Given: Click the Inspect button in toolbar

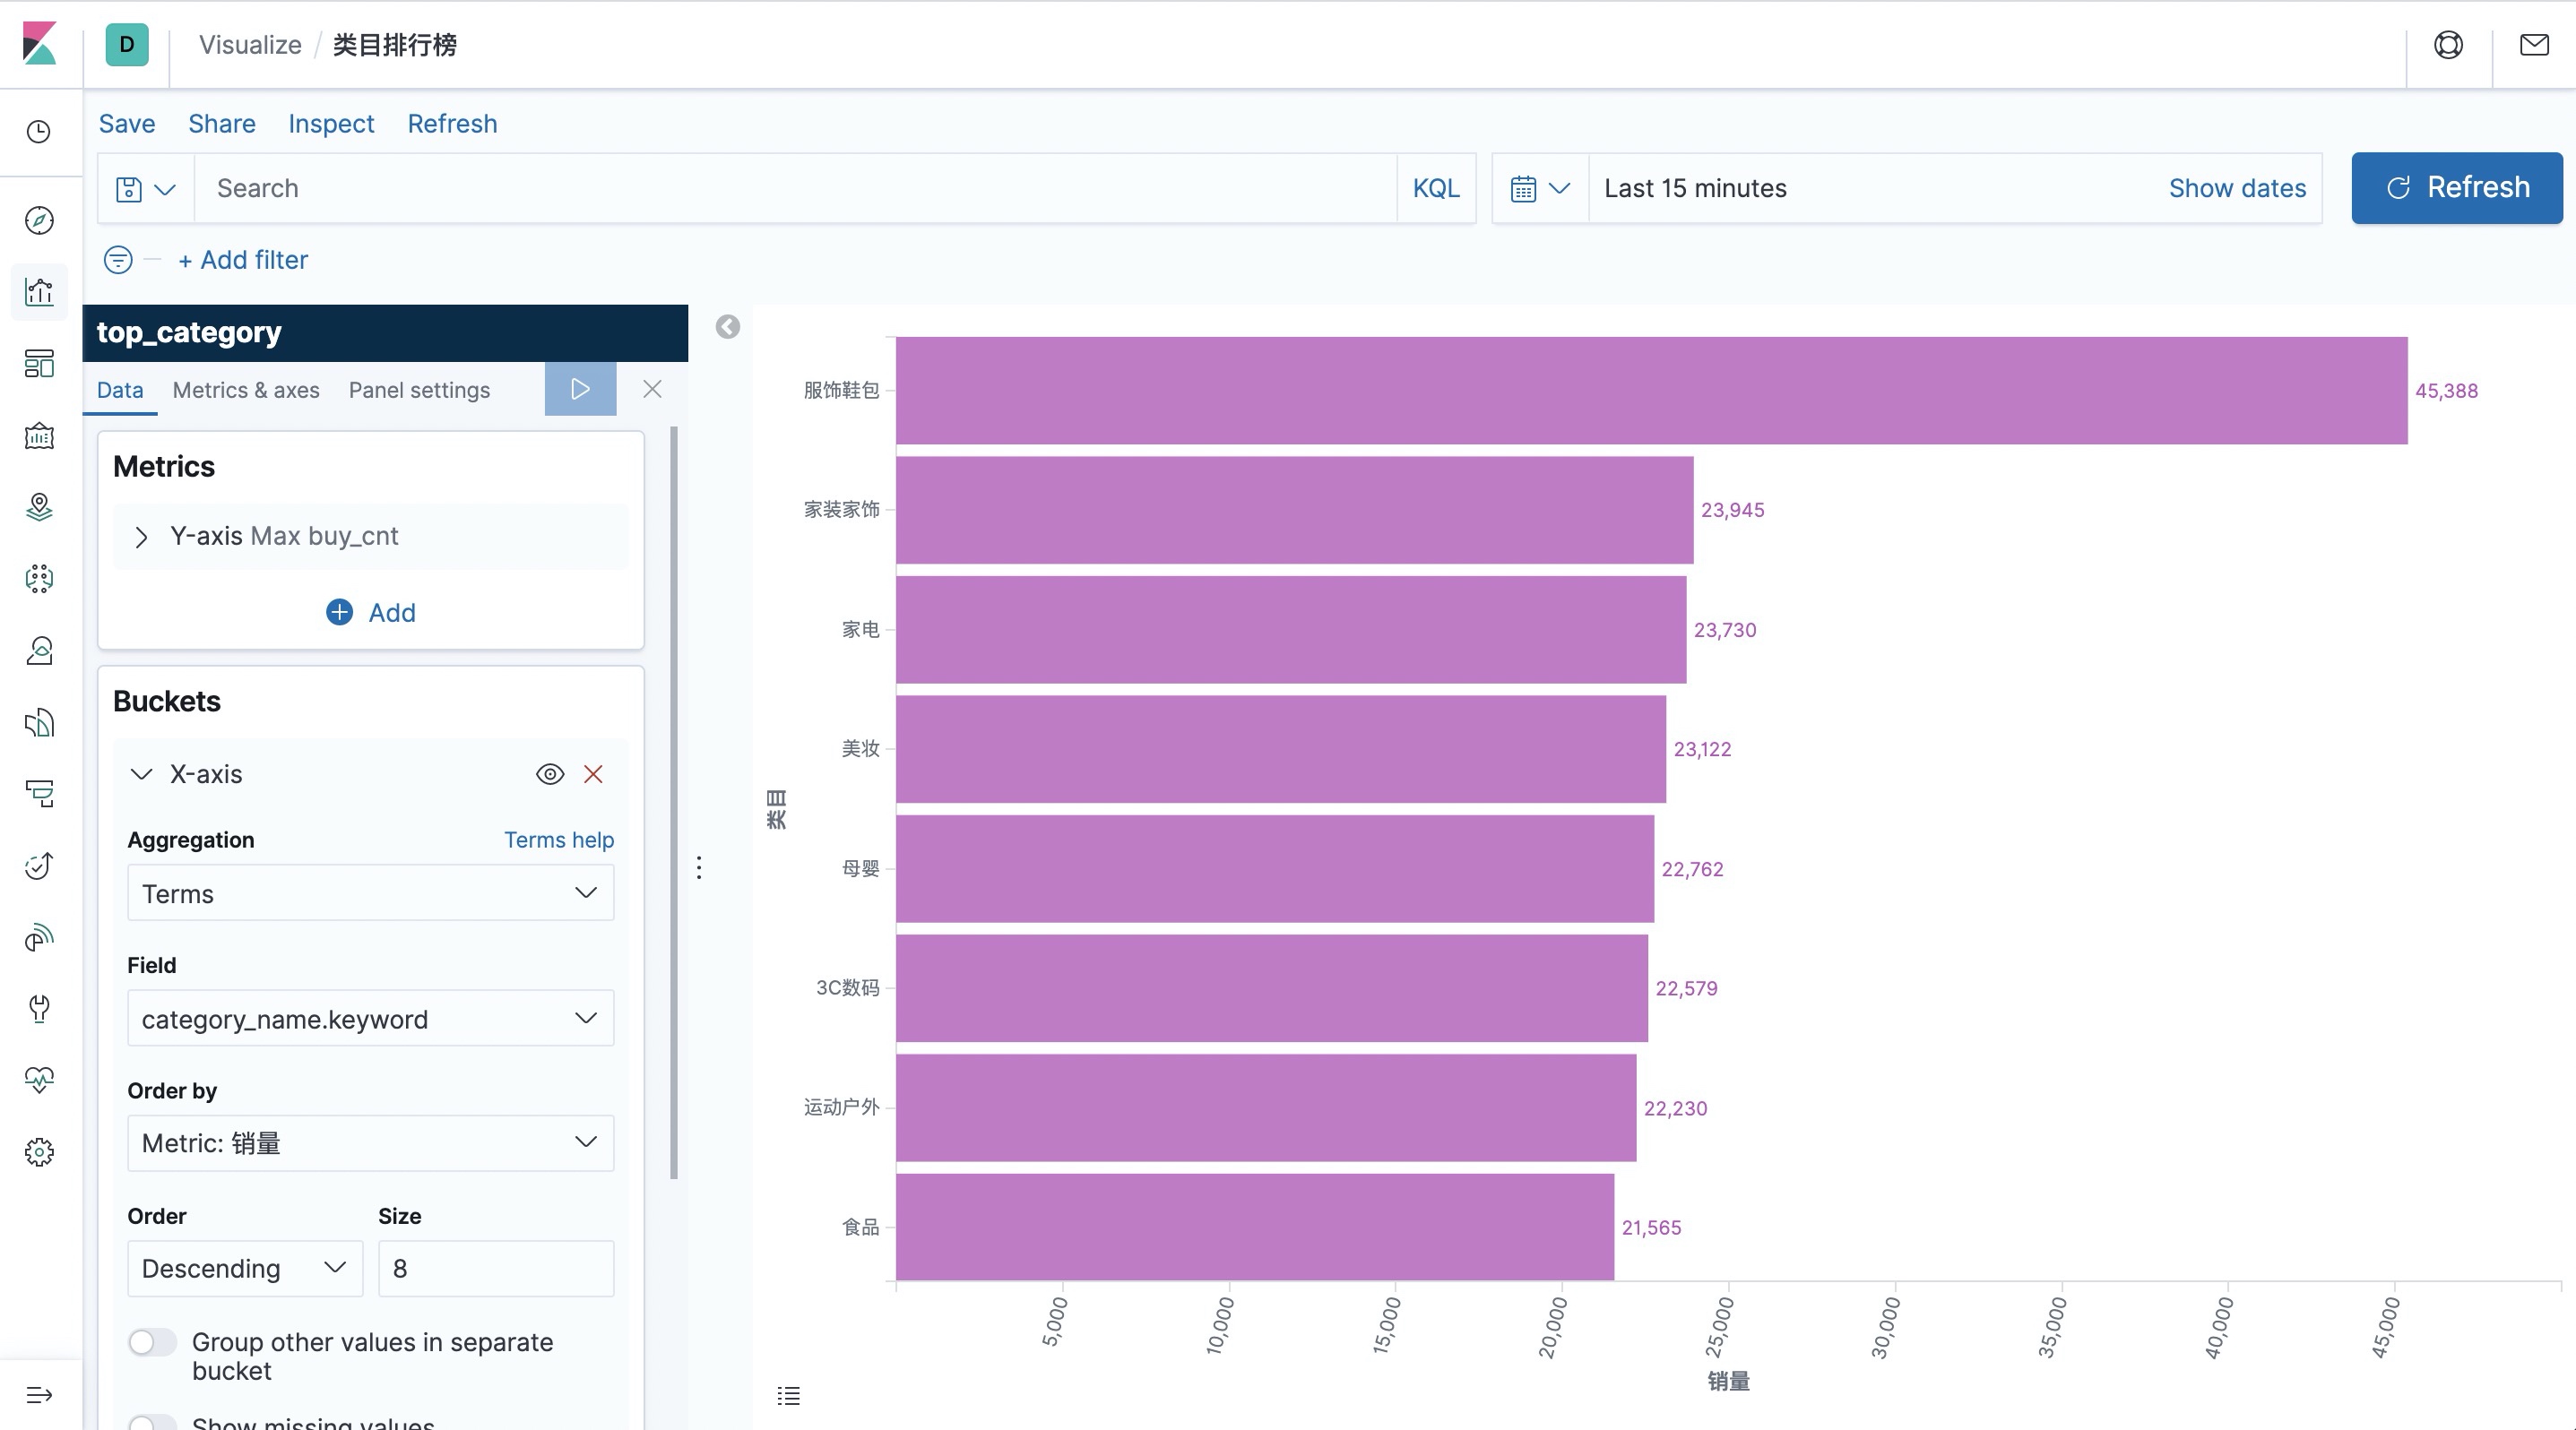Looking at the screenshot, I should pos(331,124).
